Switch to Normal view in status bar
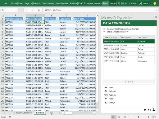The height and width of the screenshot is (119, 159). coord(113,117)
